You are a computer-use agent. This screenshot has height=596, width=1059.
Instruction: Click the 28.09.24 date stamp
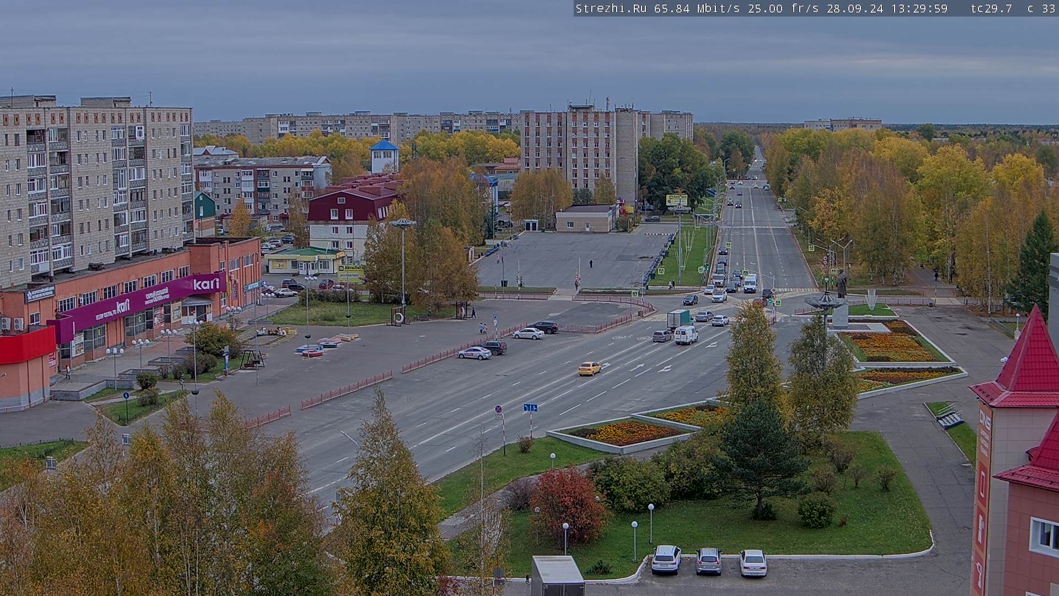coord(854,8)
